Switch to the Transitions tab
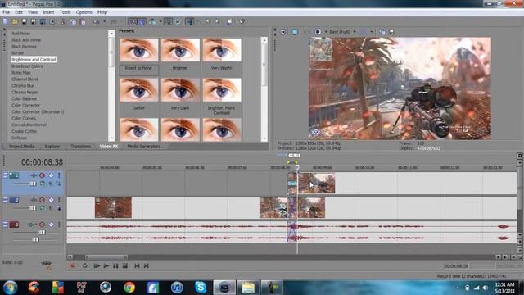 point(80,147)
